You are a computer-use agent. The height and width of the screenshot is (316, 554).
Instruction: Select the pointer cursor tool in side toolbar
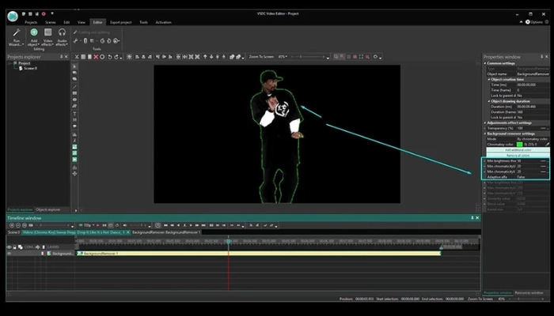[74, 66]
